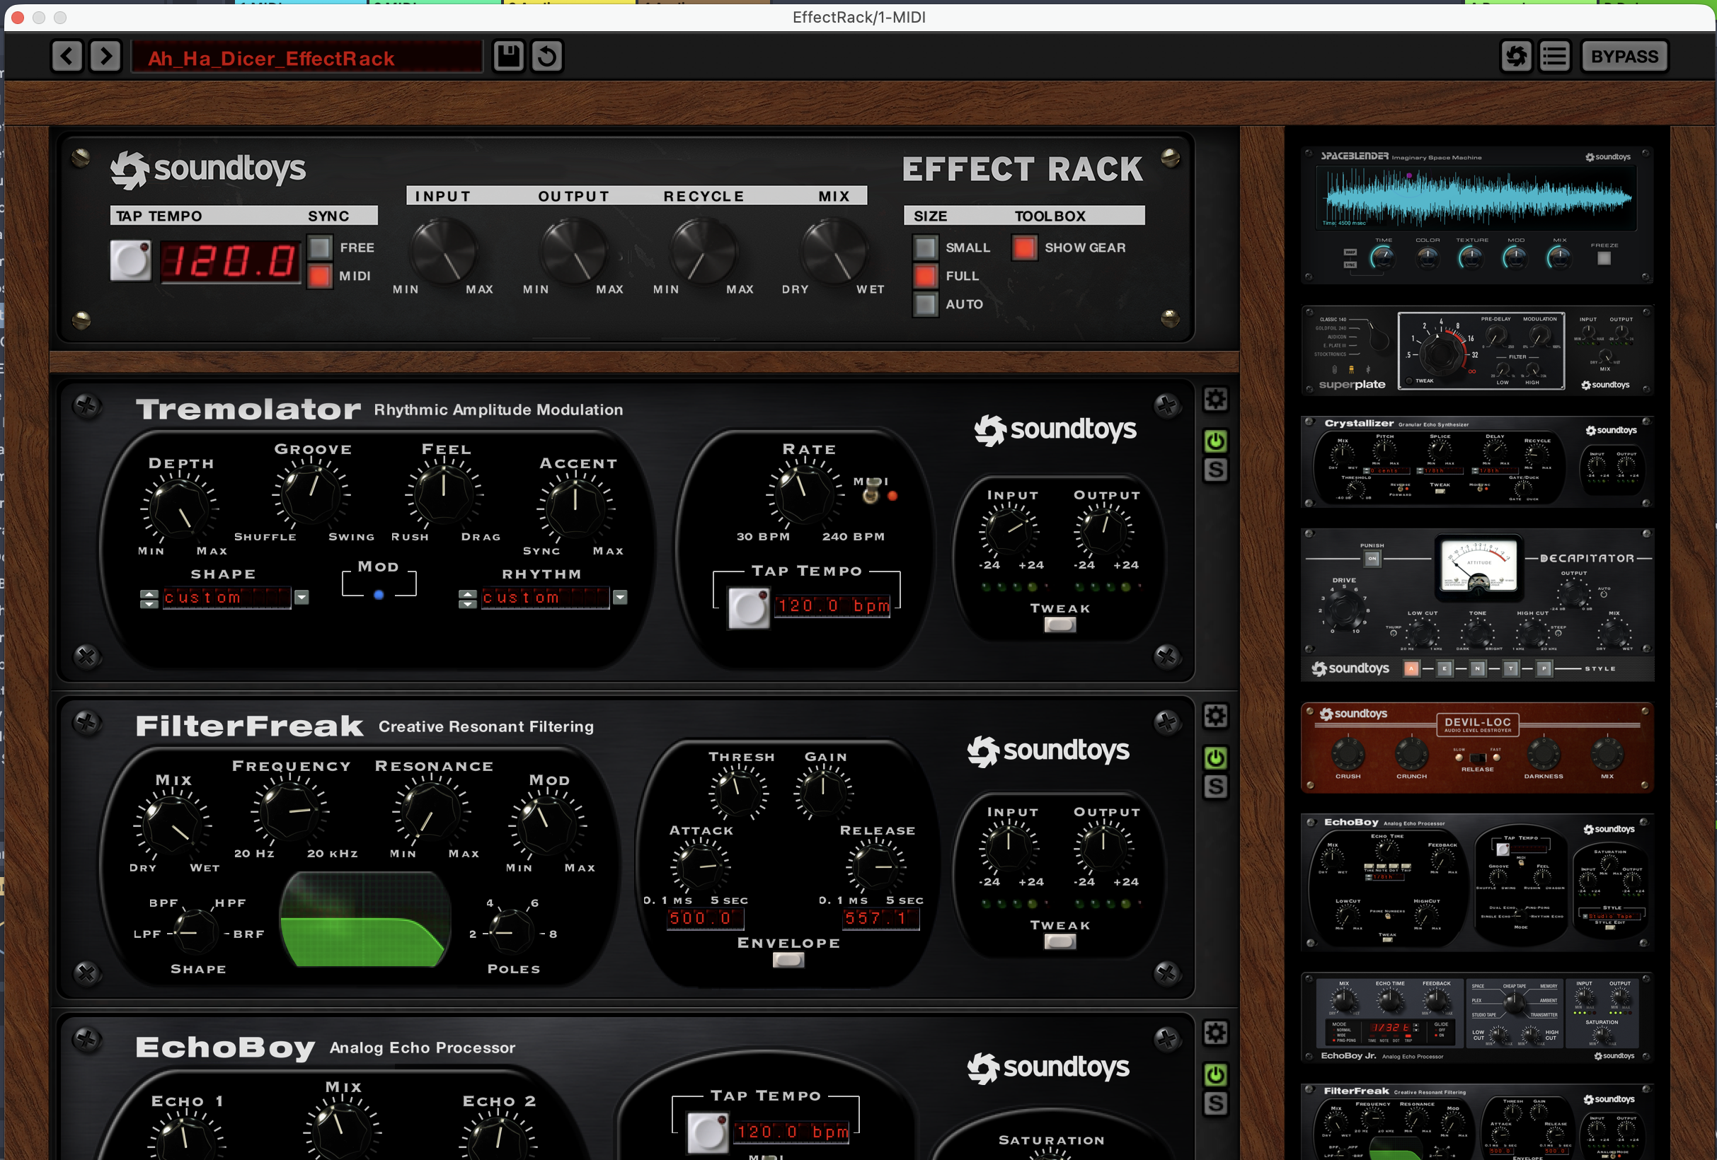Open the Tremolator Shape custom dropdown
The image size is (1717, 1160).
coord(300,598)
